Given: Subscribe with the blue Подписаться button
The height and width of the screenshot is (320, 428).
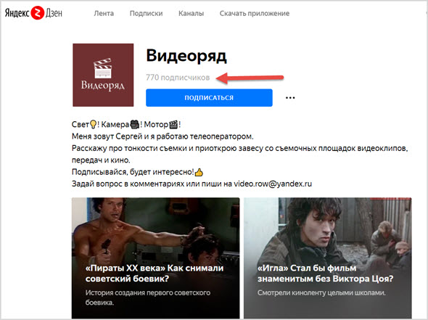Looking at the screenshot, I should [209, 98].
